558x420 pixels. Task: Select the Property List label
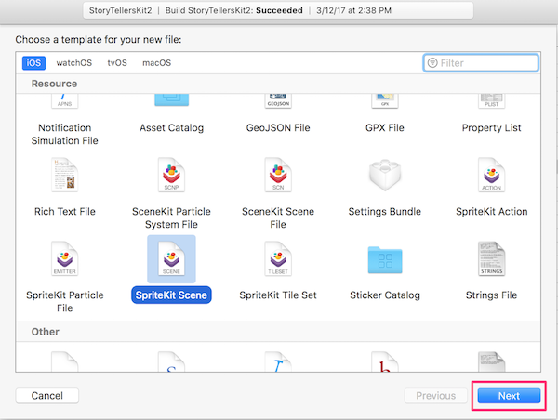tap(491, 127)
